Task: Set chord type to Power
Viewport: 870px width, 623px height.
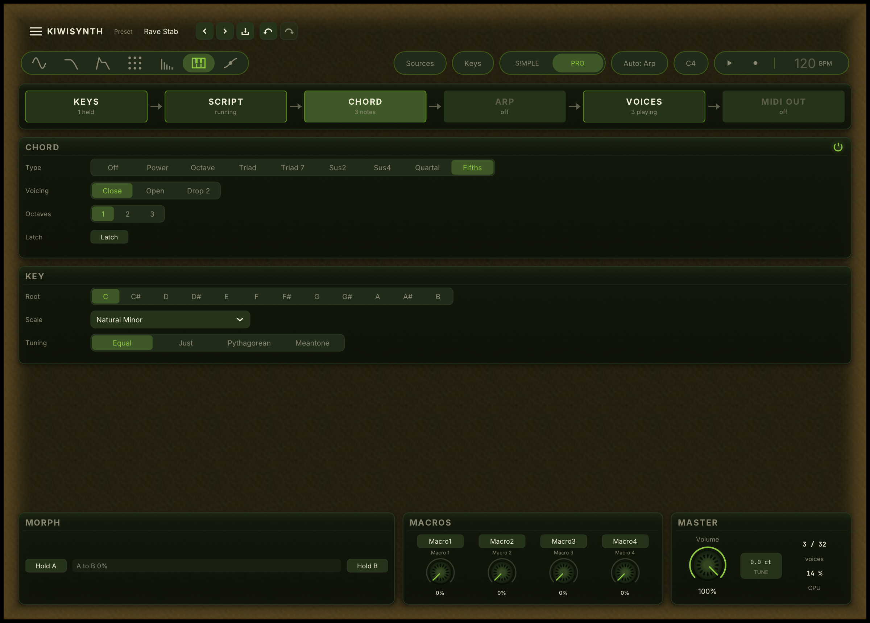Action: coord(158,168)
